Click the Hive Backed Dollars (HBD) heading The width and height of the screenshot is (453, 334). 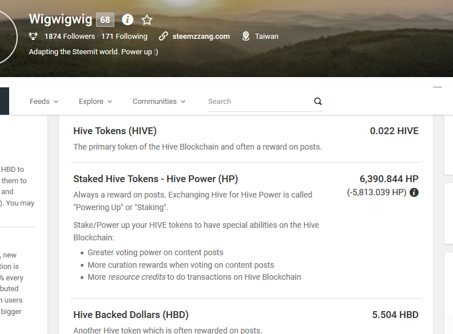(x=131, y=315)
